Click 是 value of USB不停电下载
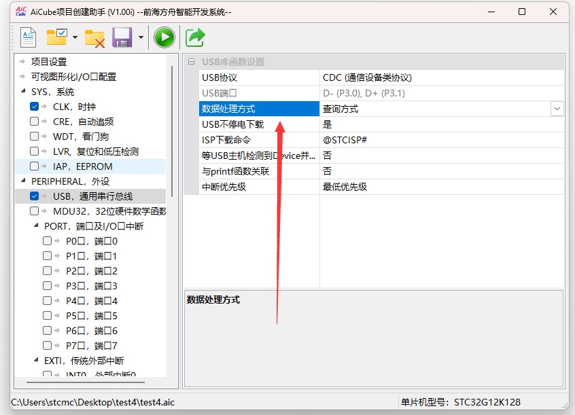 (327, 125)
